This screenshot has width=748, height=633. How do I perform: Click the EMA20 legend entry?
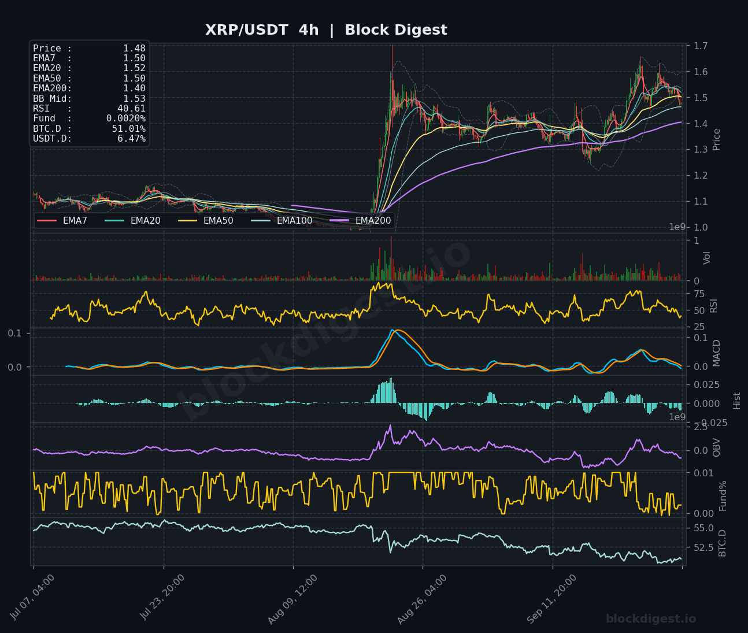pyautogui.click(x=132, y=220)
